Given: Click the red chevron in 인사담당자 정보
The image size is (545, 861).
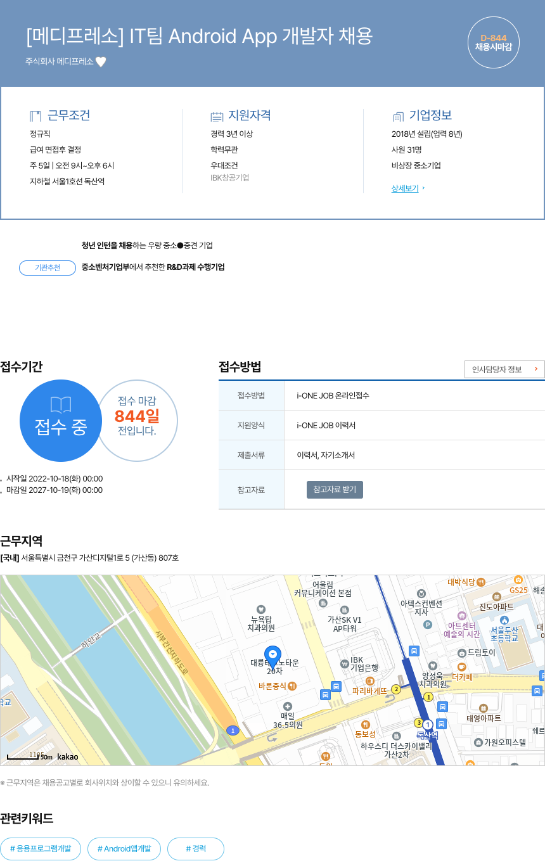Looking at the screenshot, I should [x=535, y=369].
